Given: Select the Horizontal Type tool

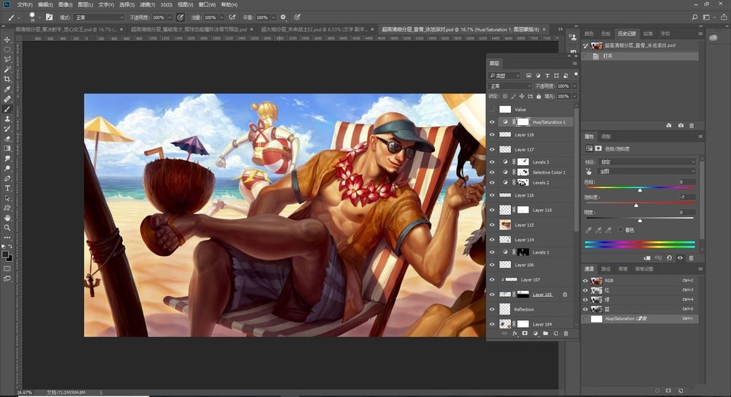Looking at the screenshot, I should point(7,188).
